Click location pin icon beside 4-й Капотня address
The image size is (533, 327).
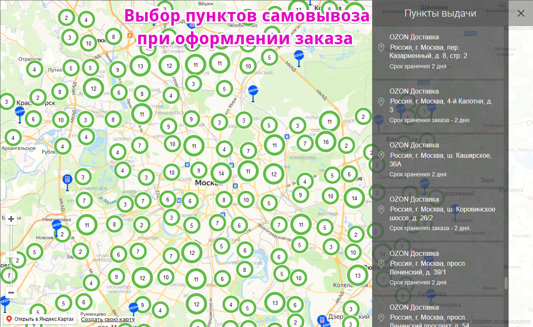pyautogui.click(x=381, y=102)
